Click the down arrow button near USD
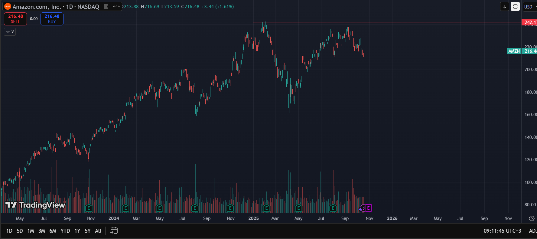The image size is (537, 239). tap(504, 6)
